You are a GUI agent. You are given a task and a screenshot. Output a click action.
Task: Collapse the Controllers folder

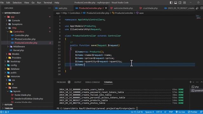click(18, 32)
